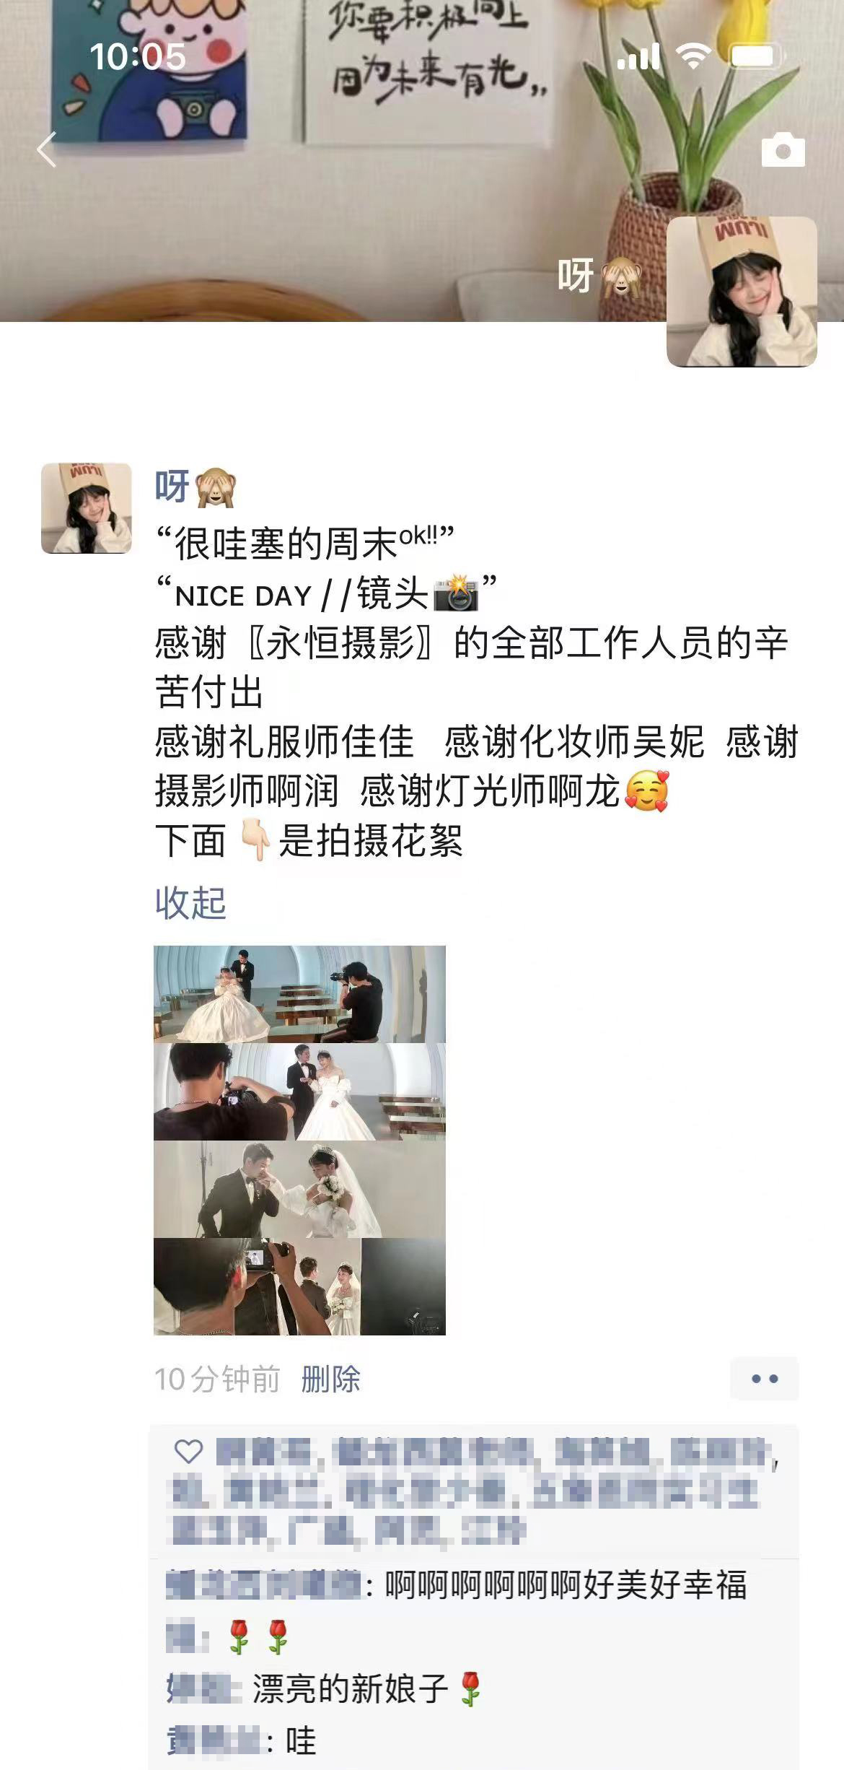Viewport: 844px width, 1770px height.
Task: Open the second photo with photographer's back
Action: pyautogui.click(x=299, y=1091)
